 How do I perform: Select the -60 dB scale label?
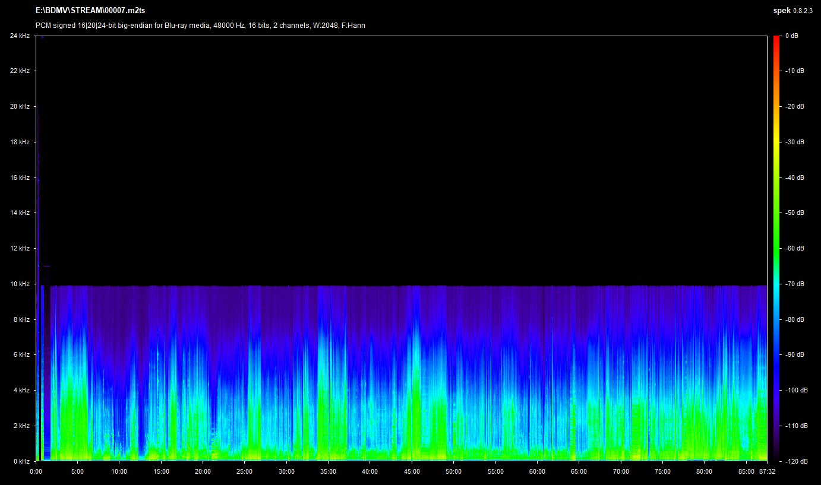pos(794,248)
